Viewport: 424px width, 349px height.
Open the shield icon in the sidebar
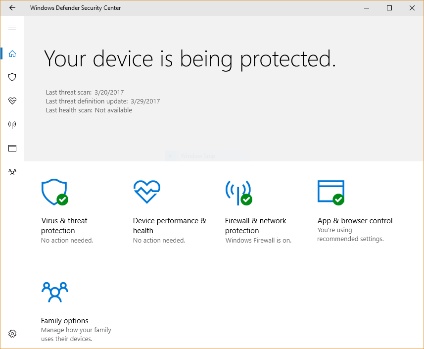tap(12, 77)
